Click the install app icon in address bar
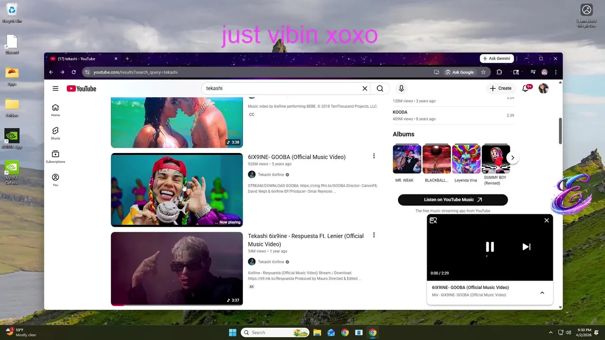 click(437, 72)
